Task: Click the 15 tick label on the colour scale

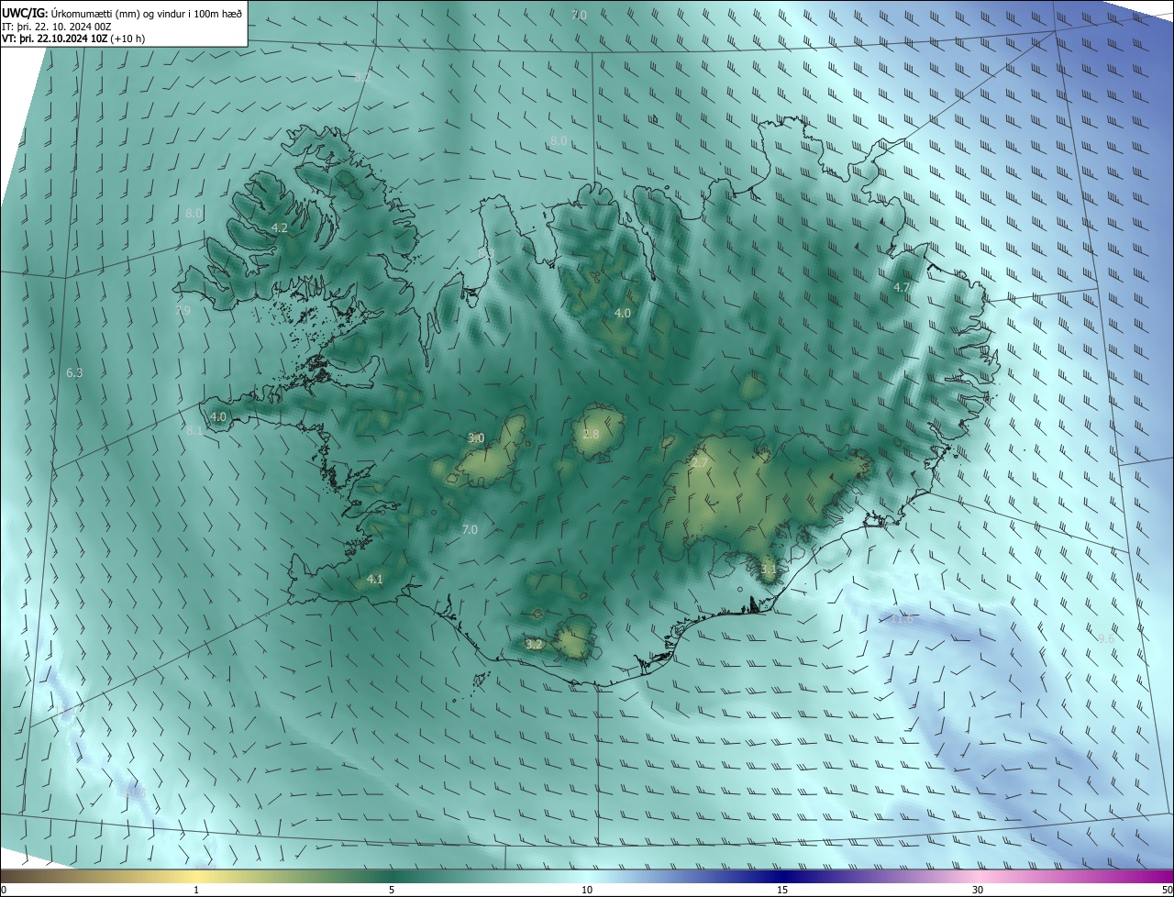Action: 782,890
